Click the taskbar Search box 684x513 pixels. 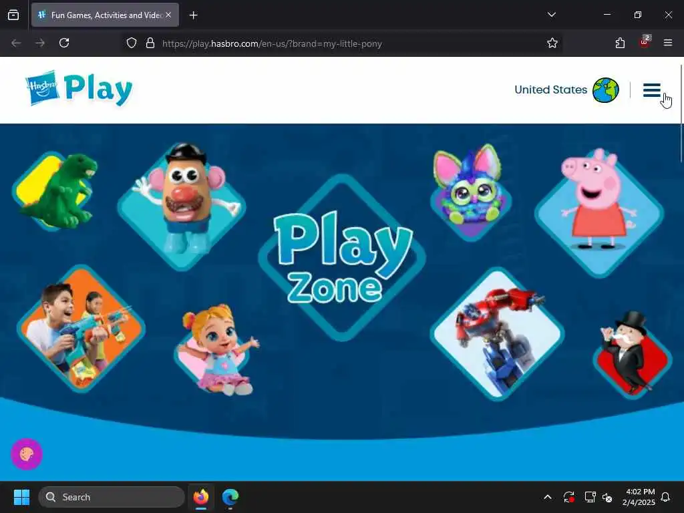(112, 497)
